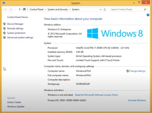This screenshot has width=152, height=113.
Task: Open the address bar history dropdown
Action: [x=101, y=10]
